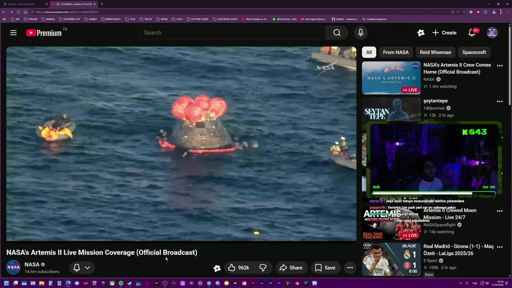The width and height of the screenshot is (512, 288).
Task: Open NASA's Artemis II Crew Comes Home title
Action: pyautogui.click(x=457, y=68)
